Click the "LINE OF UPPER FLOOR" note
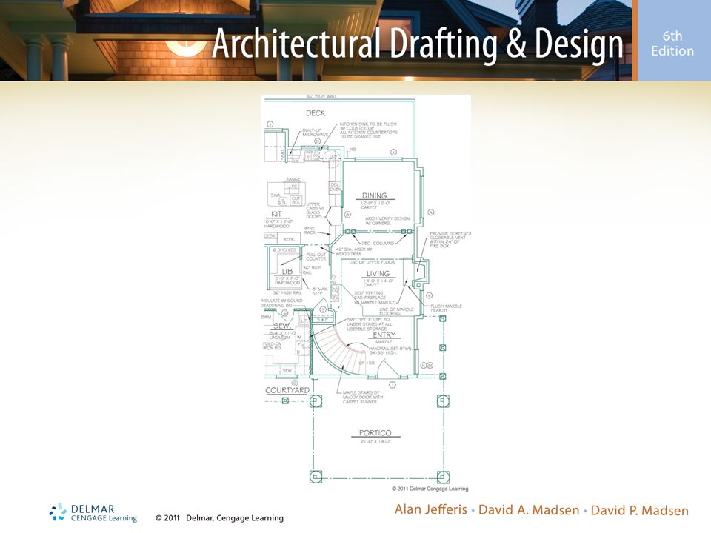 click(x=372, y=262)
